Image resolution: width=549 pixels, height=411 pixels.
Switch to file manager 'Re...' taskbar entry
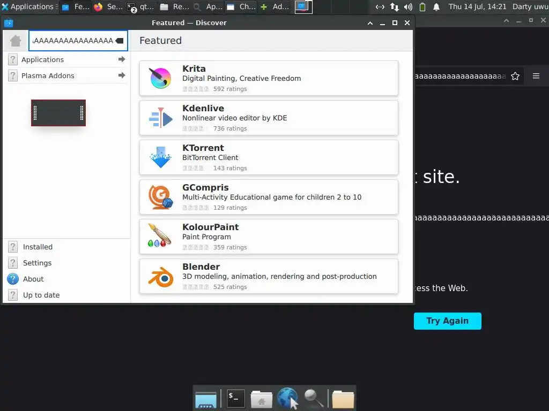coord(174,6)
